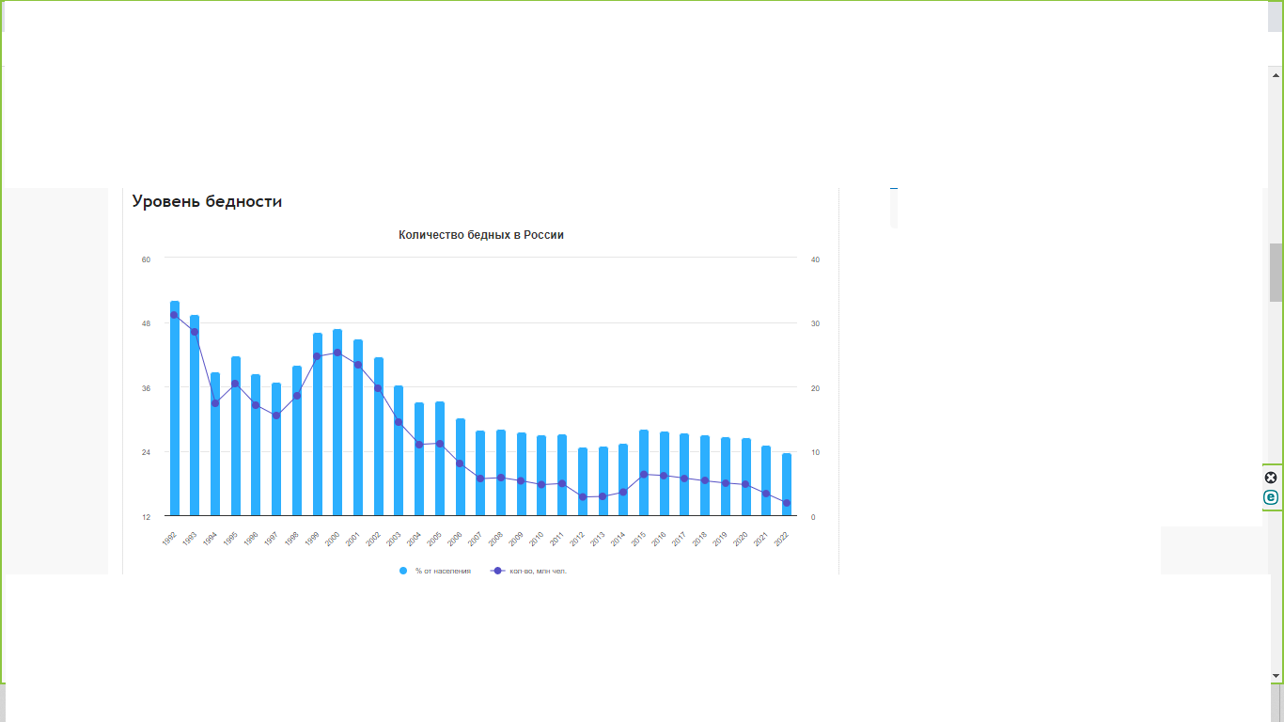This screenshot has height=722, width=1284.
Task: Click the chart title 'Количество бедных в России'
Action: pos(480,235)
